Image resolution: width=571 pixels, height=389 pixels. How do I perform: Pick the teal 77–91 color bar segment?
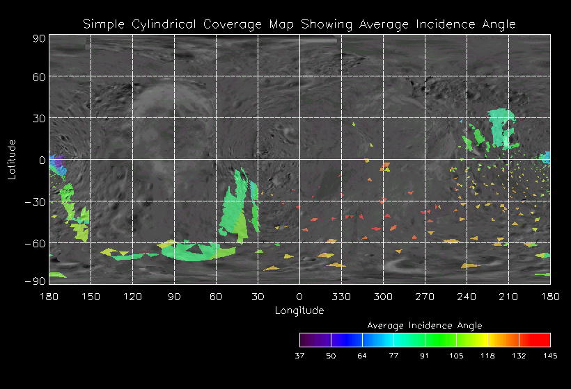[409, 340]
